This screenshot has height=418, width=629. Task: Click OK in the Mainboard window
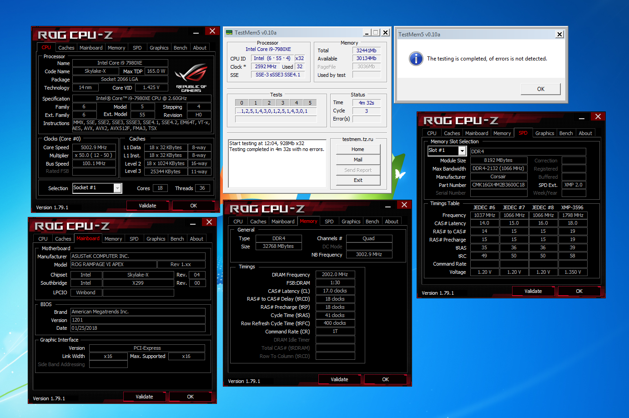tap(190, 397)
